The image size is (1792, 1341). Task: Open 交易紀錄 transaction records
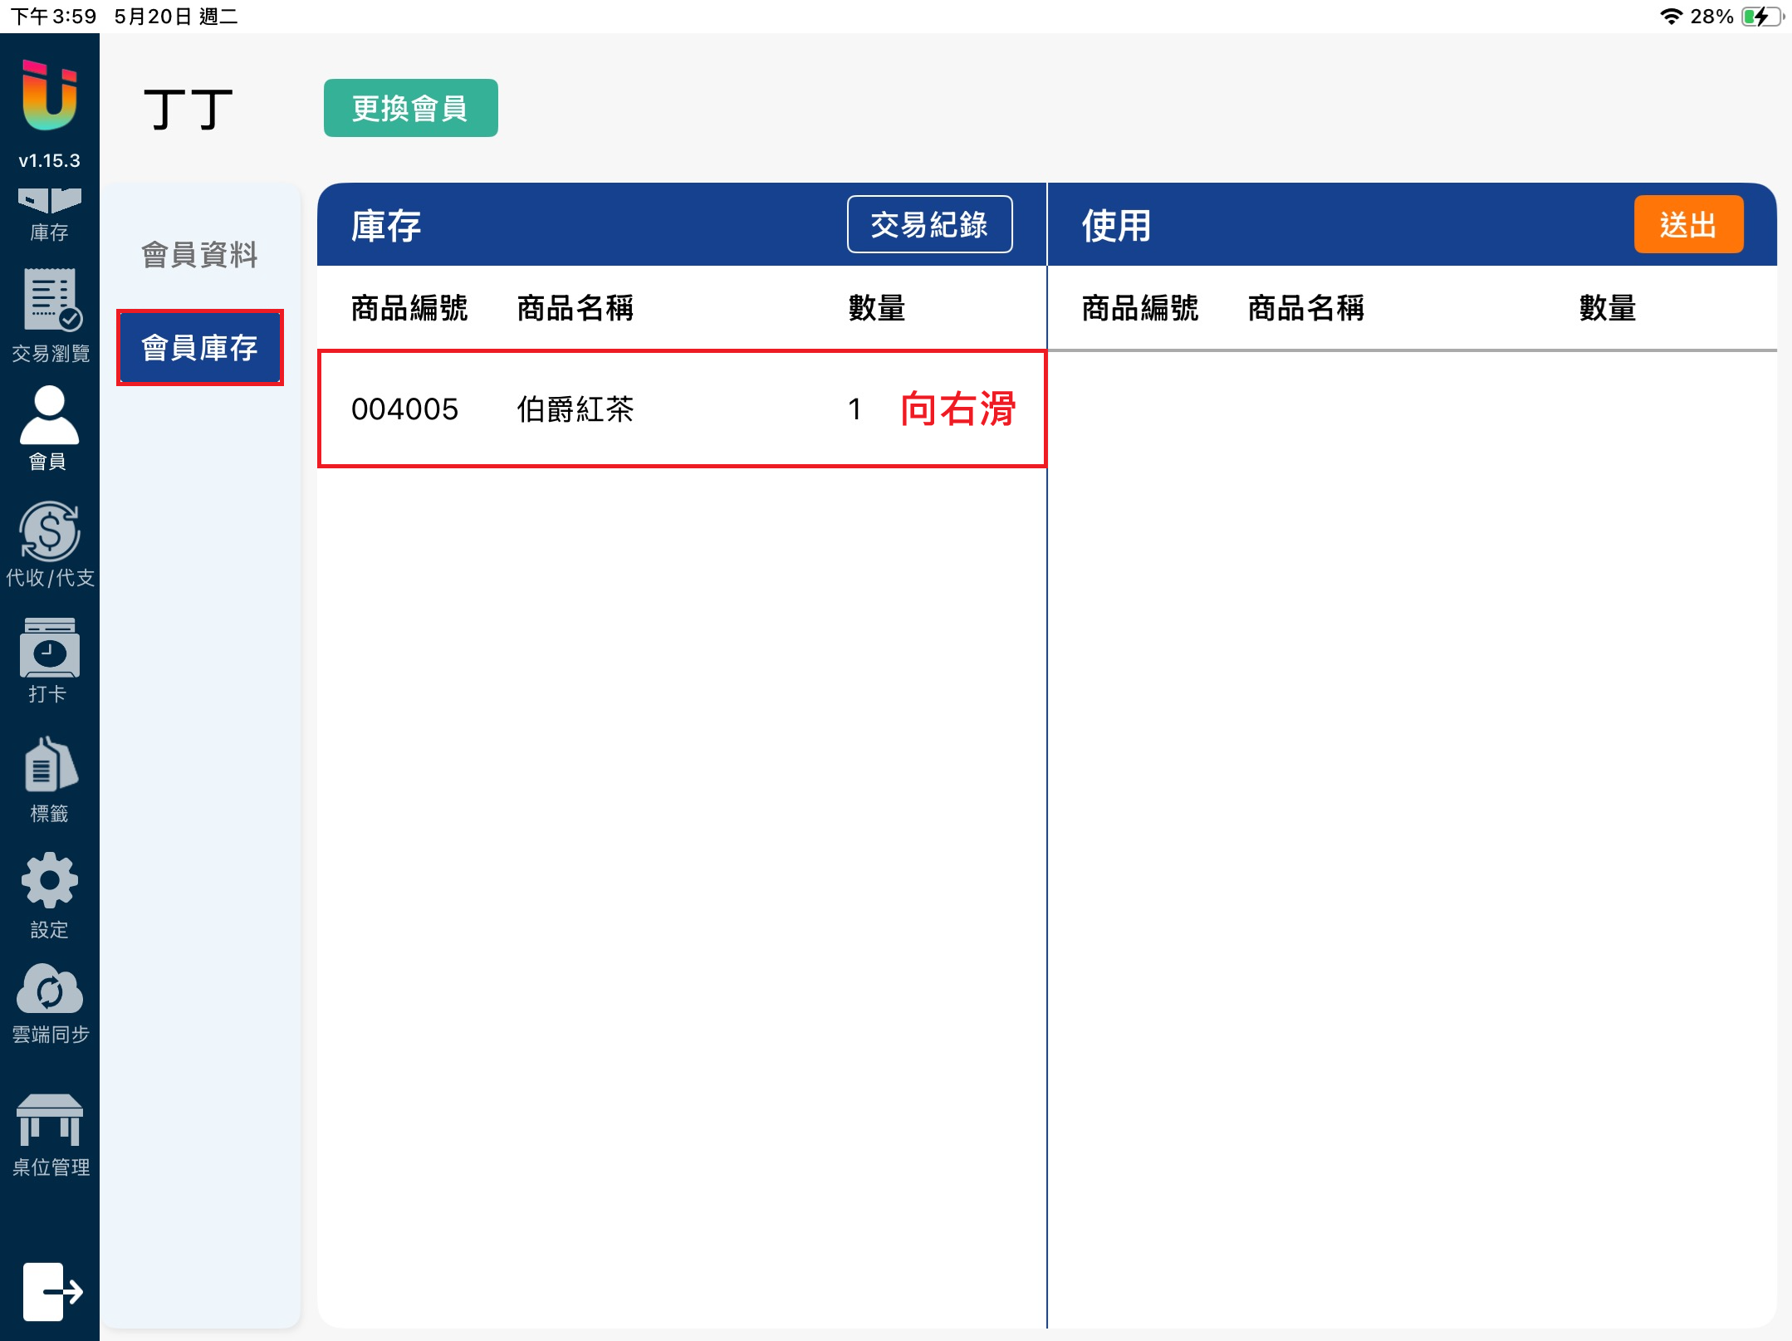coord(929,224)
